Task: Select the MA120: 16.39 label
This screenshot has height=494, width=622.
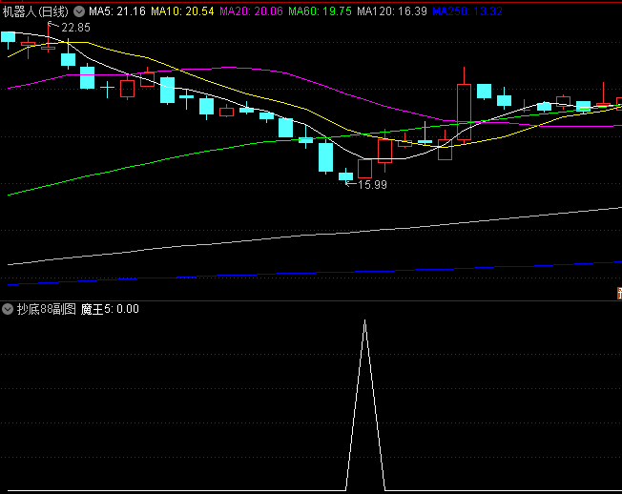Action: (392, 11)
